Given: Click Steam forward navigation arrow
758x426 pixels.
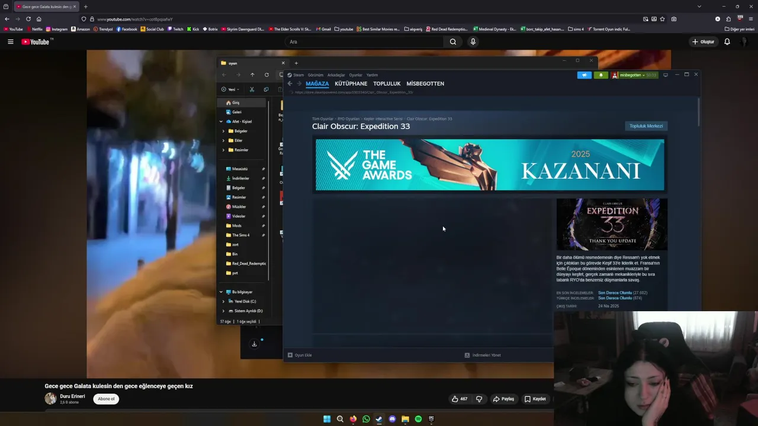Looking at the screenshot, I should point(299,83).
